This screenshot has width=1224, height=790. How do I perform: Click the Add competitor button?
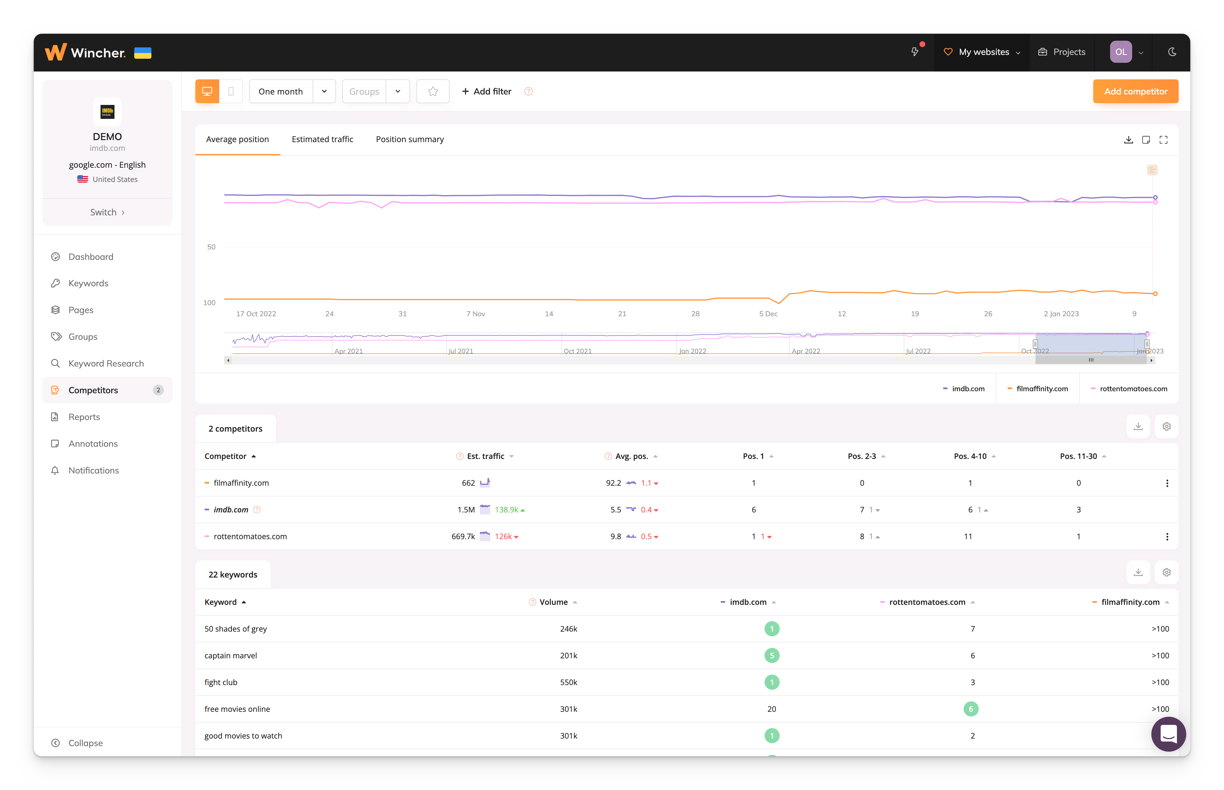[x=1135, y=91]
